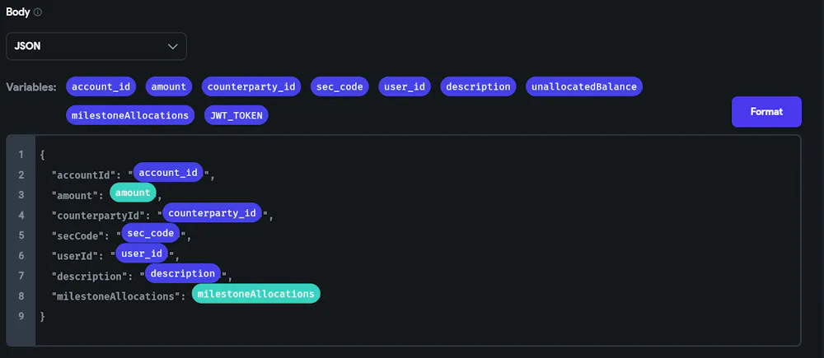Click the sec_code variable in the Variables row
Image resolution: width=824 pixels, height=358 pixels.
click(339, 86)
